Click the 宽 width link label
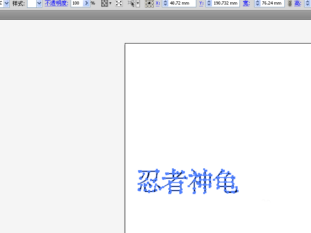The image size is (311, 233). click(x=246, y=3)
